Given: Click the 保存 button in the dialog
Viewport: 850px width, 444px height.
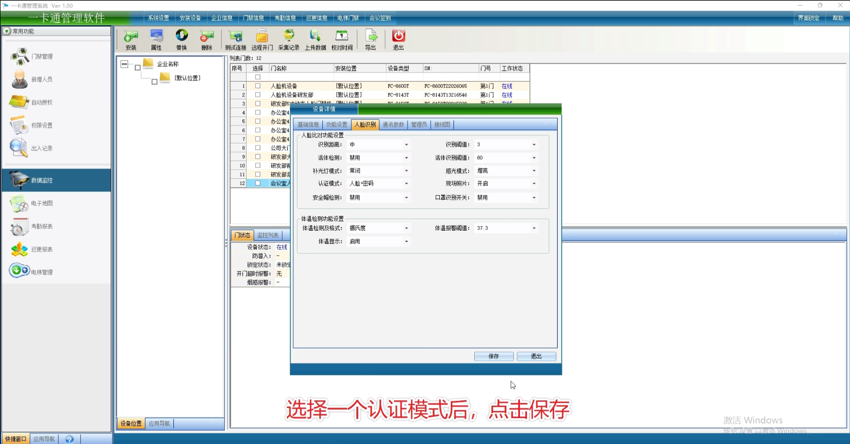Looking at the screenshot, I should click(x=494, y=357).
